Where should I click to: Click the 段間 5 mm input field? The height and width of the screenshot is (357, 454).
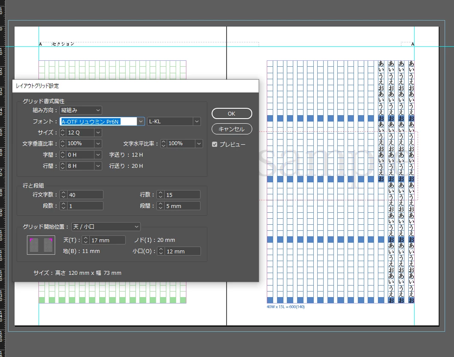point(182,206)
